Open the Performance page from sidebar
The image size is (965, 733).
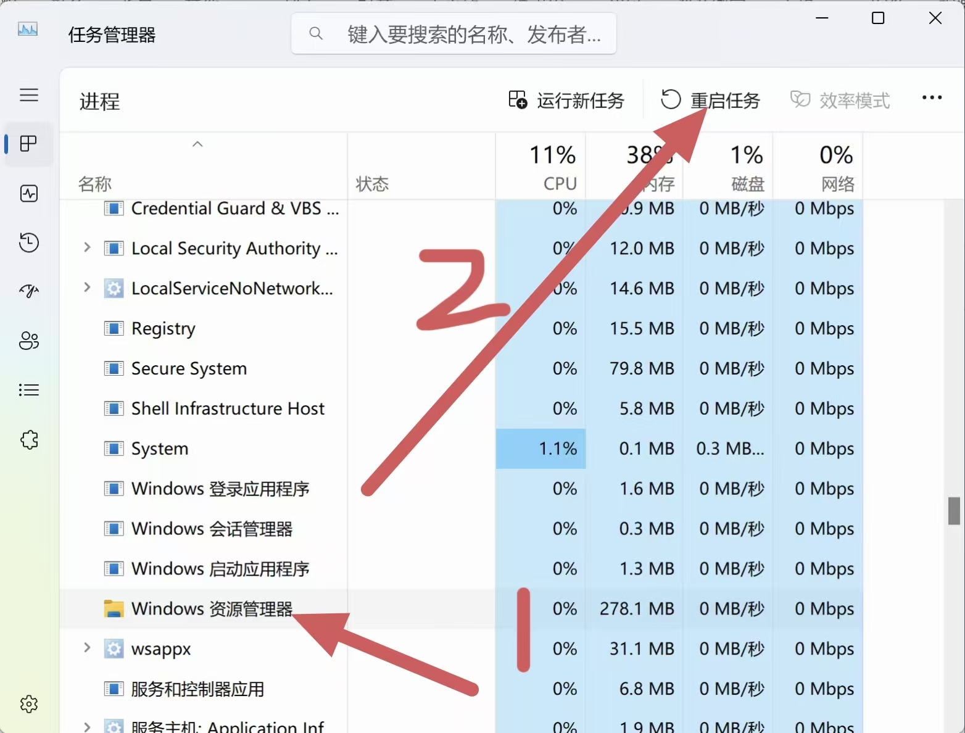click(x=29, y=194)
